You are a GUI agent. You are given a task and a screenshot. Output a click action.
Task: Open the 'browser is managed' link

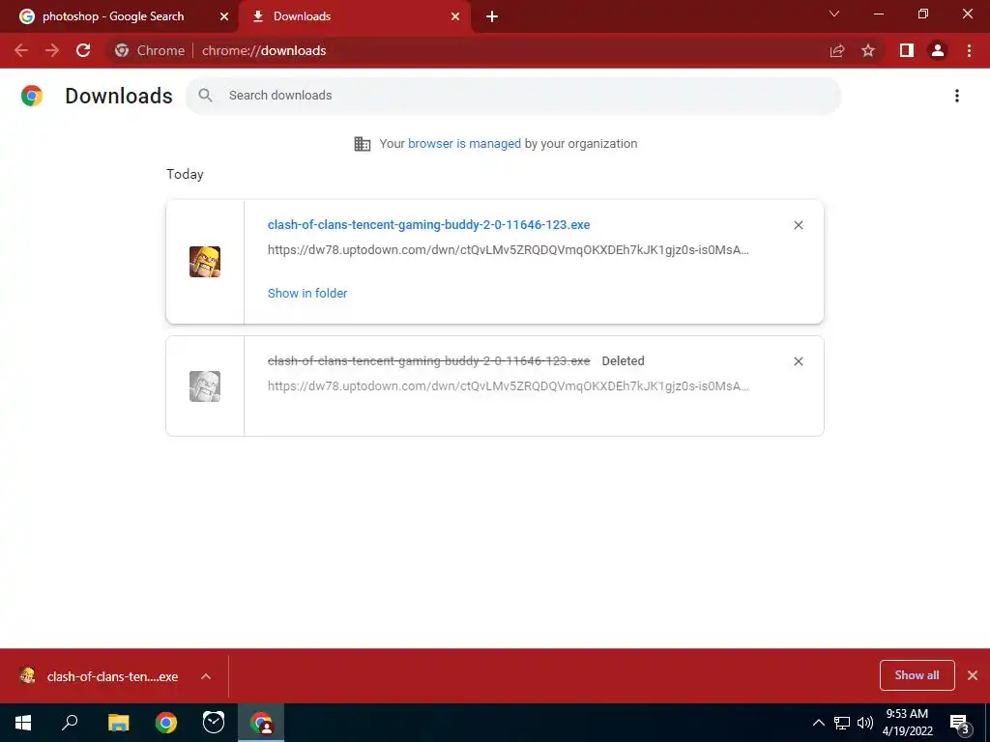(x=464, y=143)
